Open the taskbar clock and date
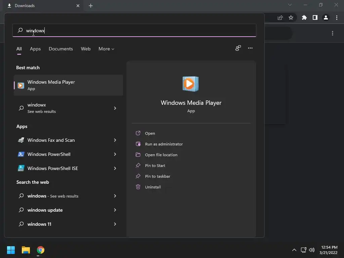 tap(328, 250)
